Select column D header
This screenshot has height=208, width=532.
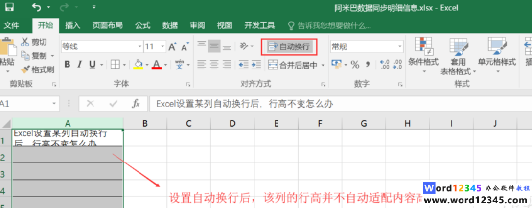pyautogui.click(x=232, y=123)
